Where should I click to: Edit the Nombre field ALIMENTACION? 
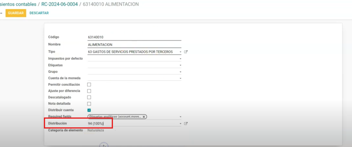pyautogui.click(x=134, y=44)
